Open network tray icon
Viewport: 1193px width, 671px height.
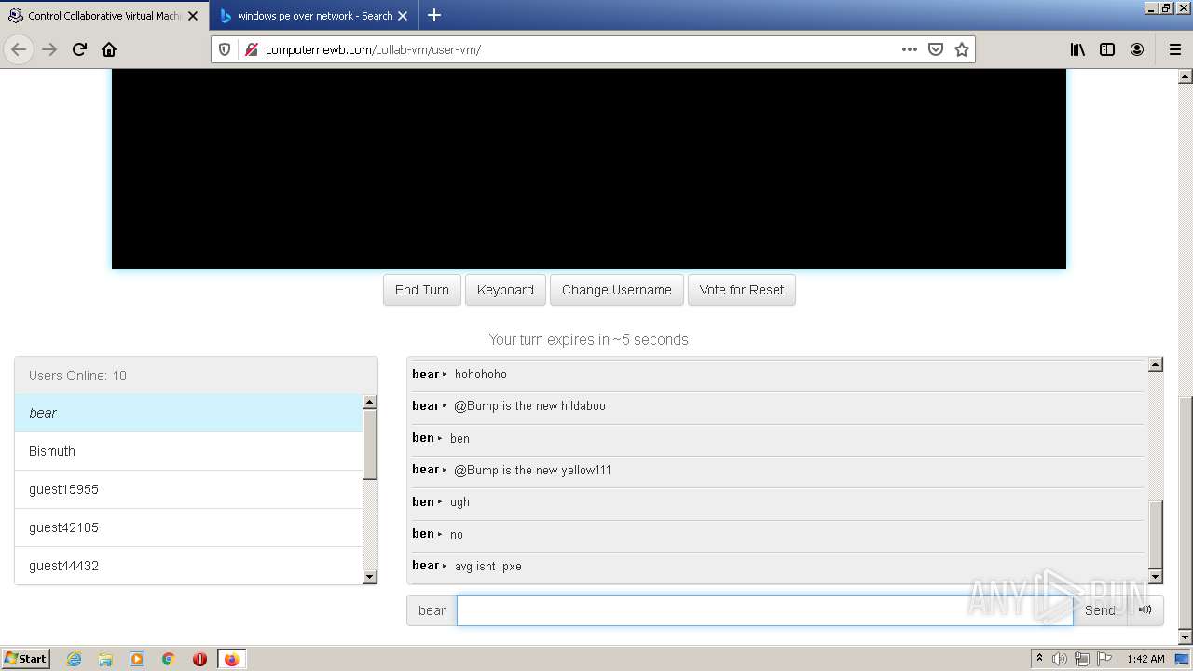pos(1082,659)
